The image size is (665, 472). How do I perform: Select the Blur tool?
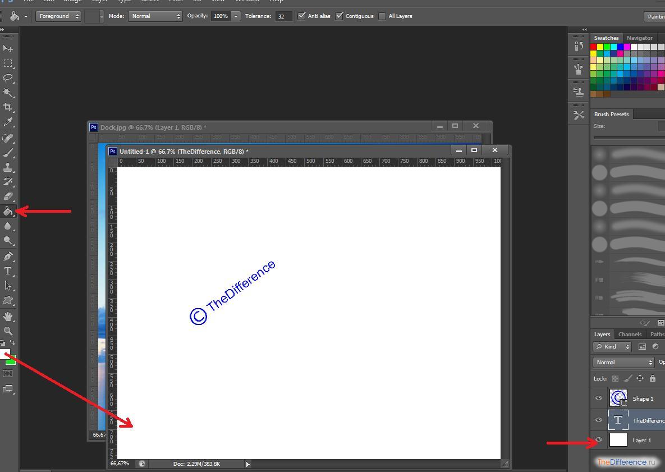[x=8, y=226]
